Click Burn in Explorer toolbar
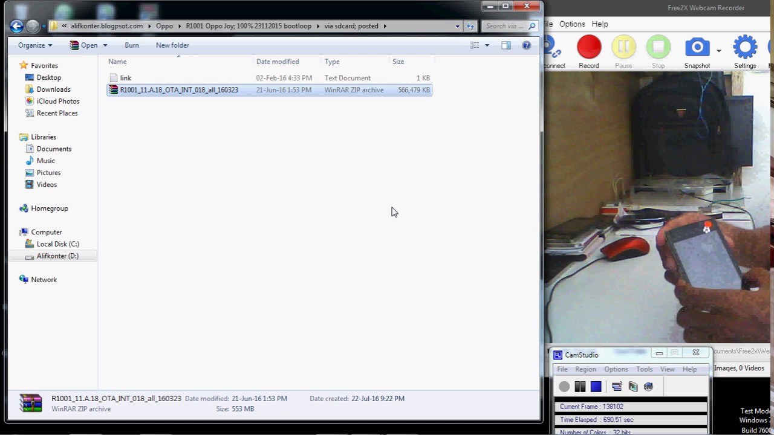Image resolution: width=774 pixels, height=435 pixels. (x=132, y=45)
